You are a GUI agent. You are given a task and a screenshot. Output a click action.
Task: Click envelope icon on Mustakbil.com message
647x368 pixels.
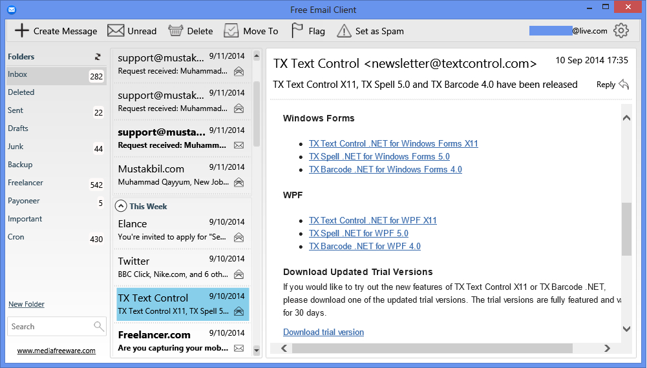(x=239, y=182)
